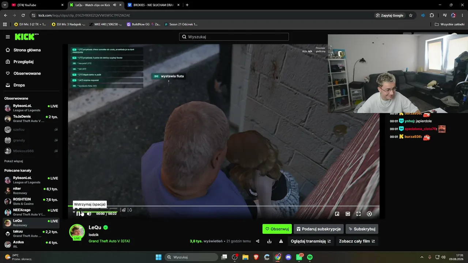
Task: Open followed channel ToJaDenis
Action: point(31,119)
